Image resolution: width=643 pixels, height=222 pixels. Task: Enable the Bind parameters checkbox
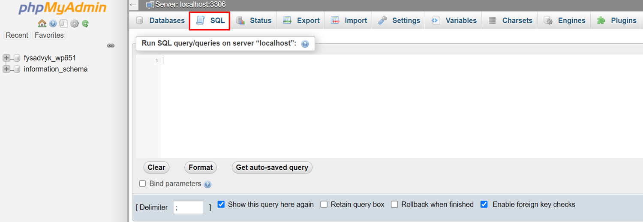coord(142,183)
